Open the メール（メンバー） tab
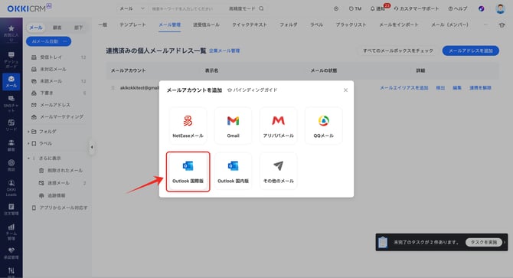The width and height of the screenshot is (513, 278). click(449, 25)
